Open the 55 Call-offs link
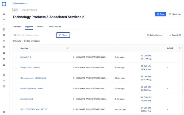 tap(146, 77)
